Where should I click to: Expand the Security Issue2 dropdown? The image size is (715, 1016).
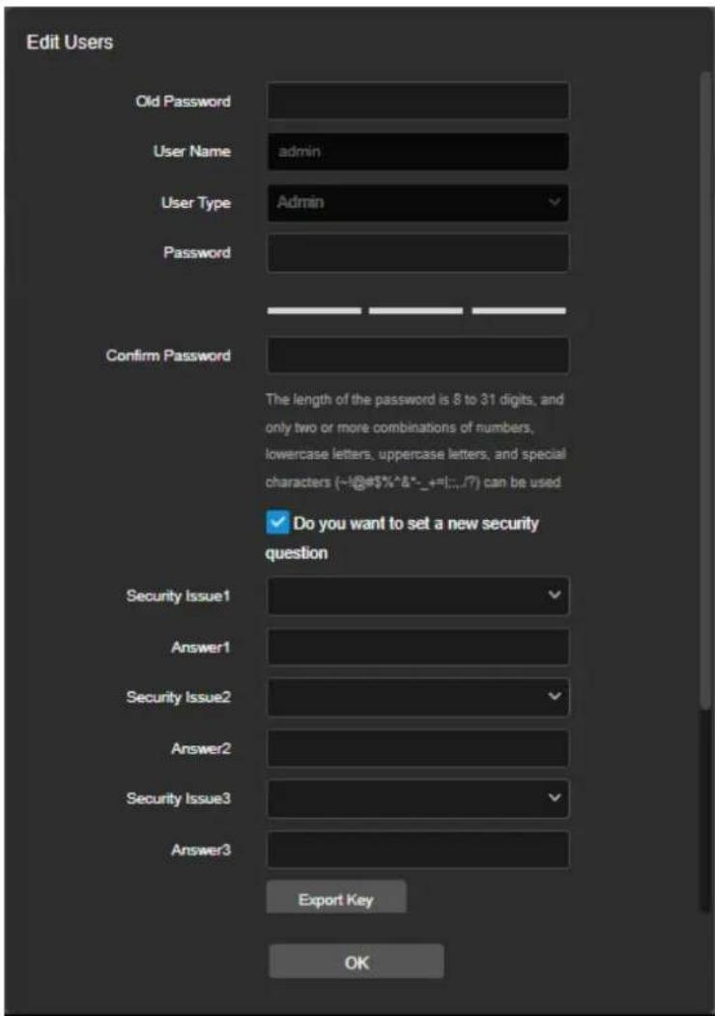pos(417,697)
